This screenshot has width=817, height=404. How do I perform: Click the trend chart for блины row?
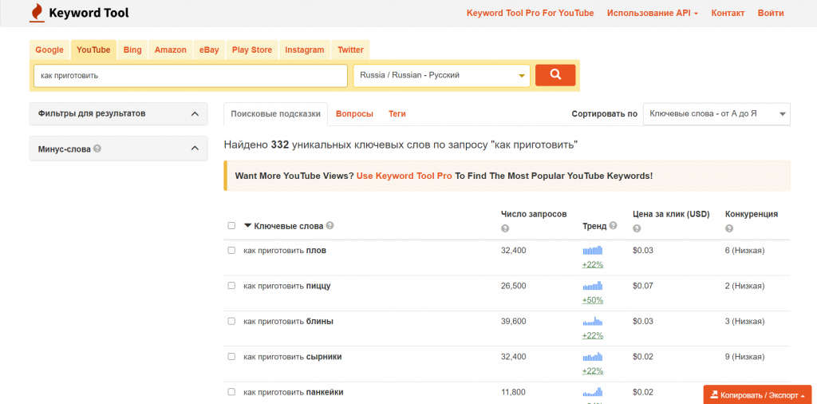tap(593, 321)
